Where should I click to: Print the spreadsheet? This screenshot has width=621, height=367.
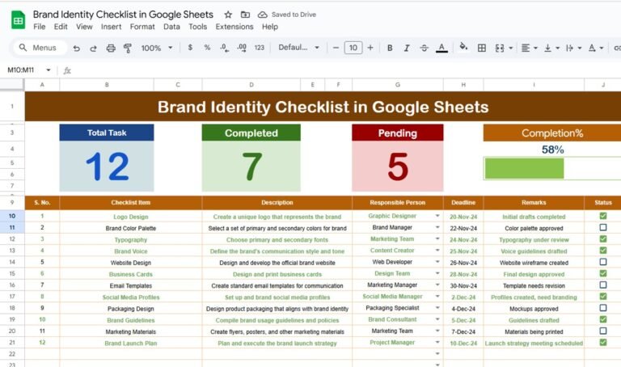[x=111, y=48]
